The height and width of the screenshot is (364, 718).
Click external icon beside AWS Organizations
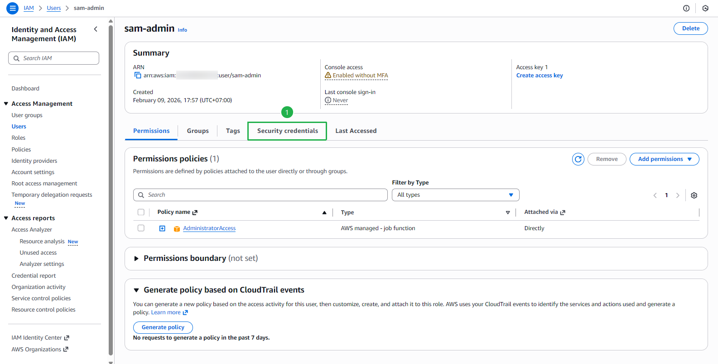(66, 349)
